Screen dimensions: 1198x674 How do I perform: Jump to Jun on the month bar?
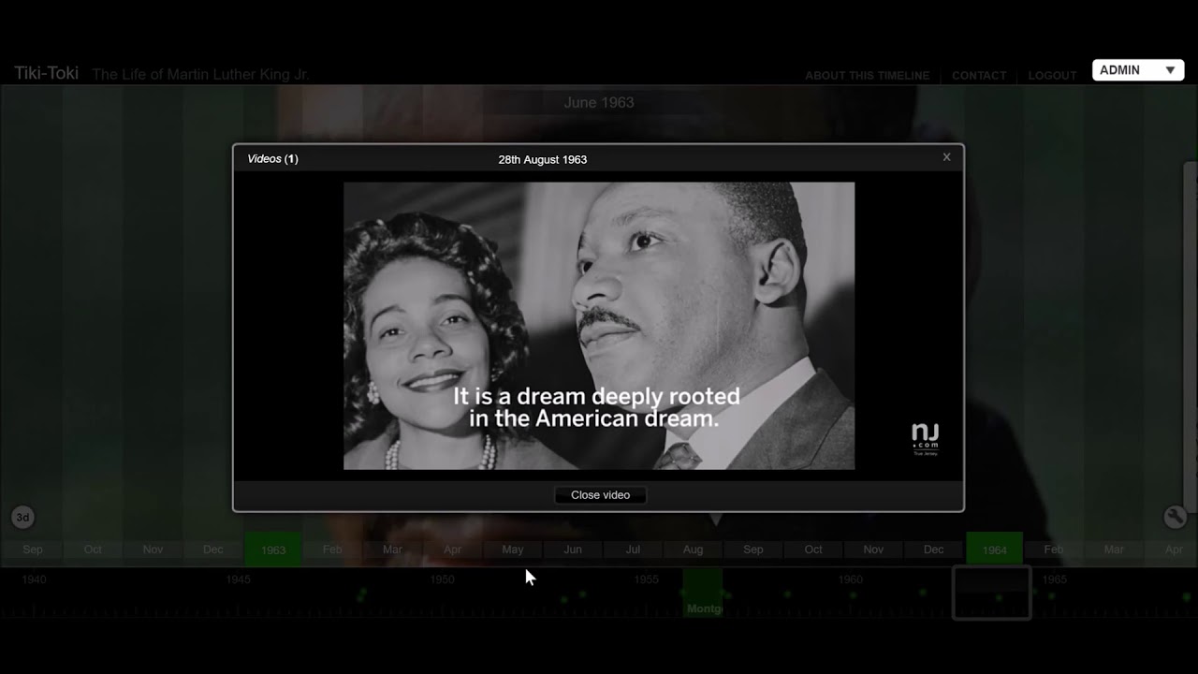(573, 549)
